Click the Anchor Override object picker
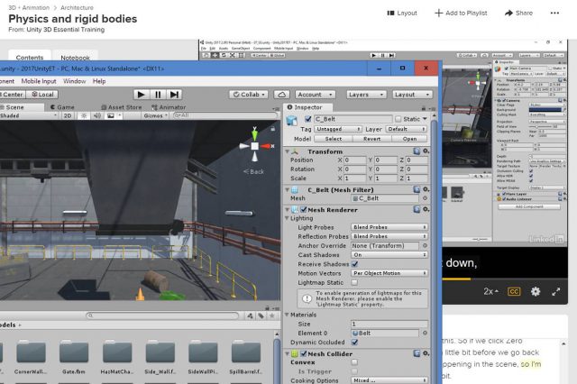This screenshot has height=384, width=577. (425, 246)
